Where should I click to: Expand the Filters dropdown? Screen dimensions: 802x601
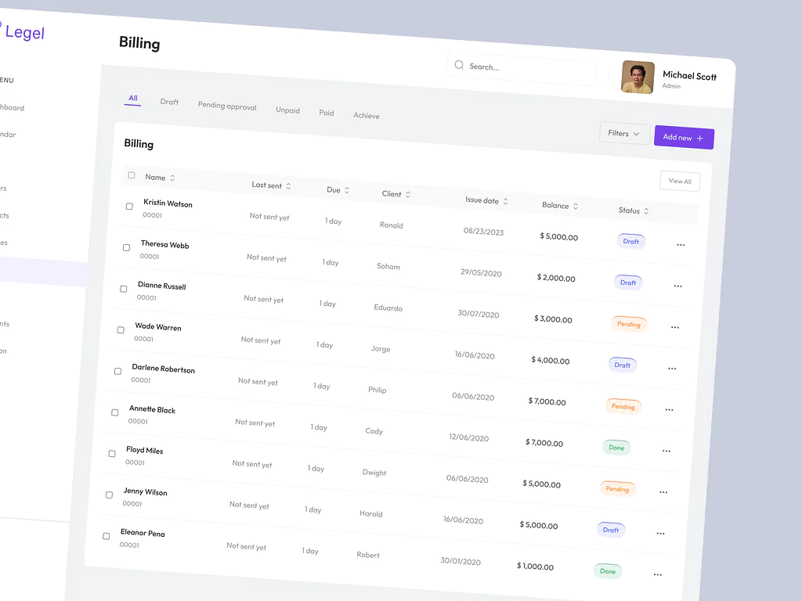(624, 134)
